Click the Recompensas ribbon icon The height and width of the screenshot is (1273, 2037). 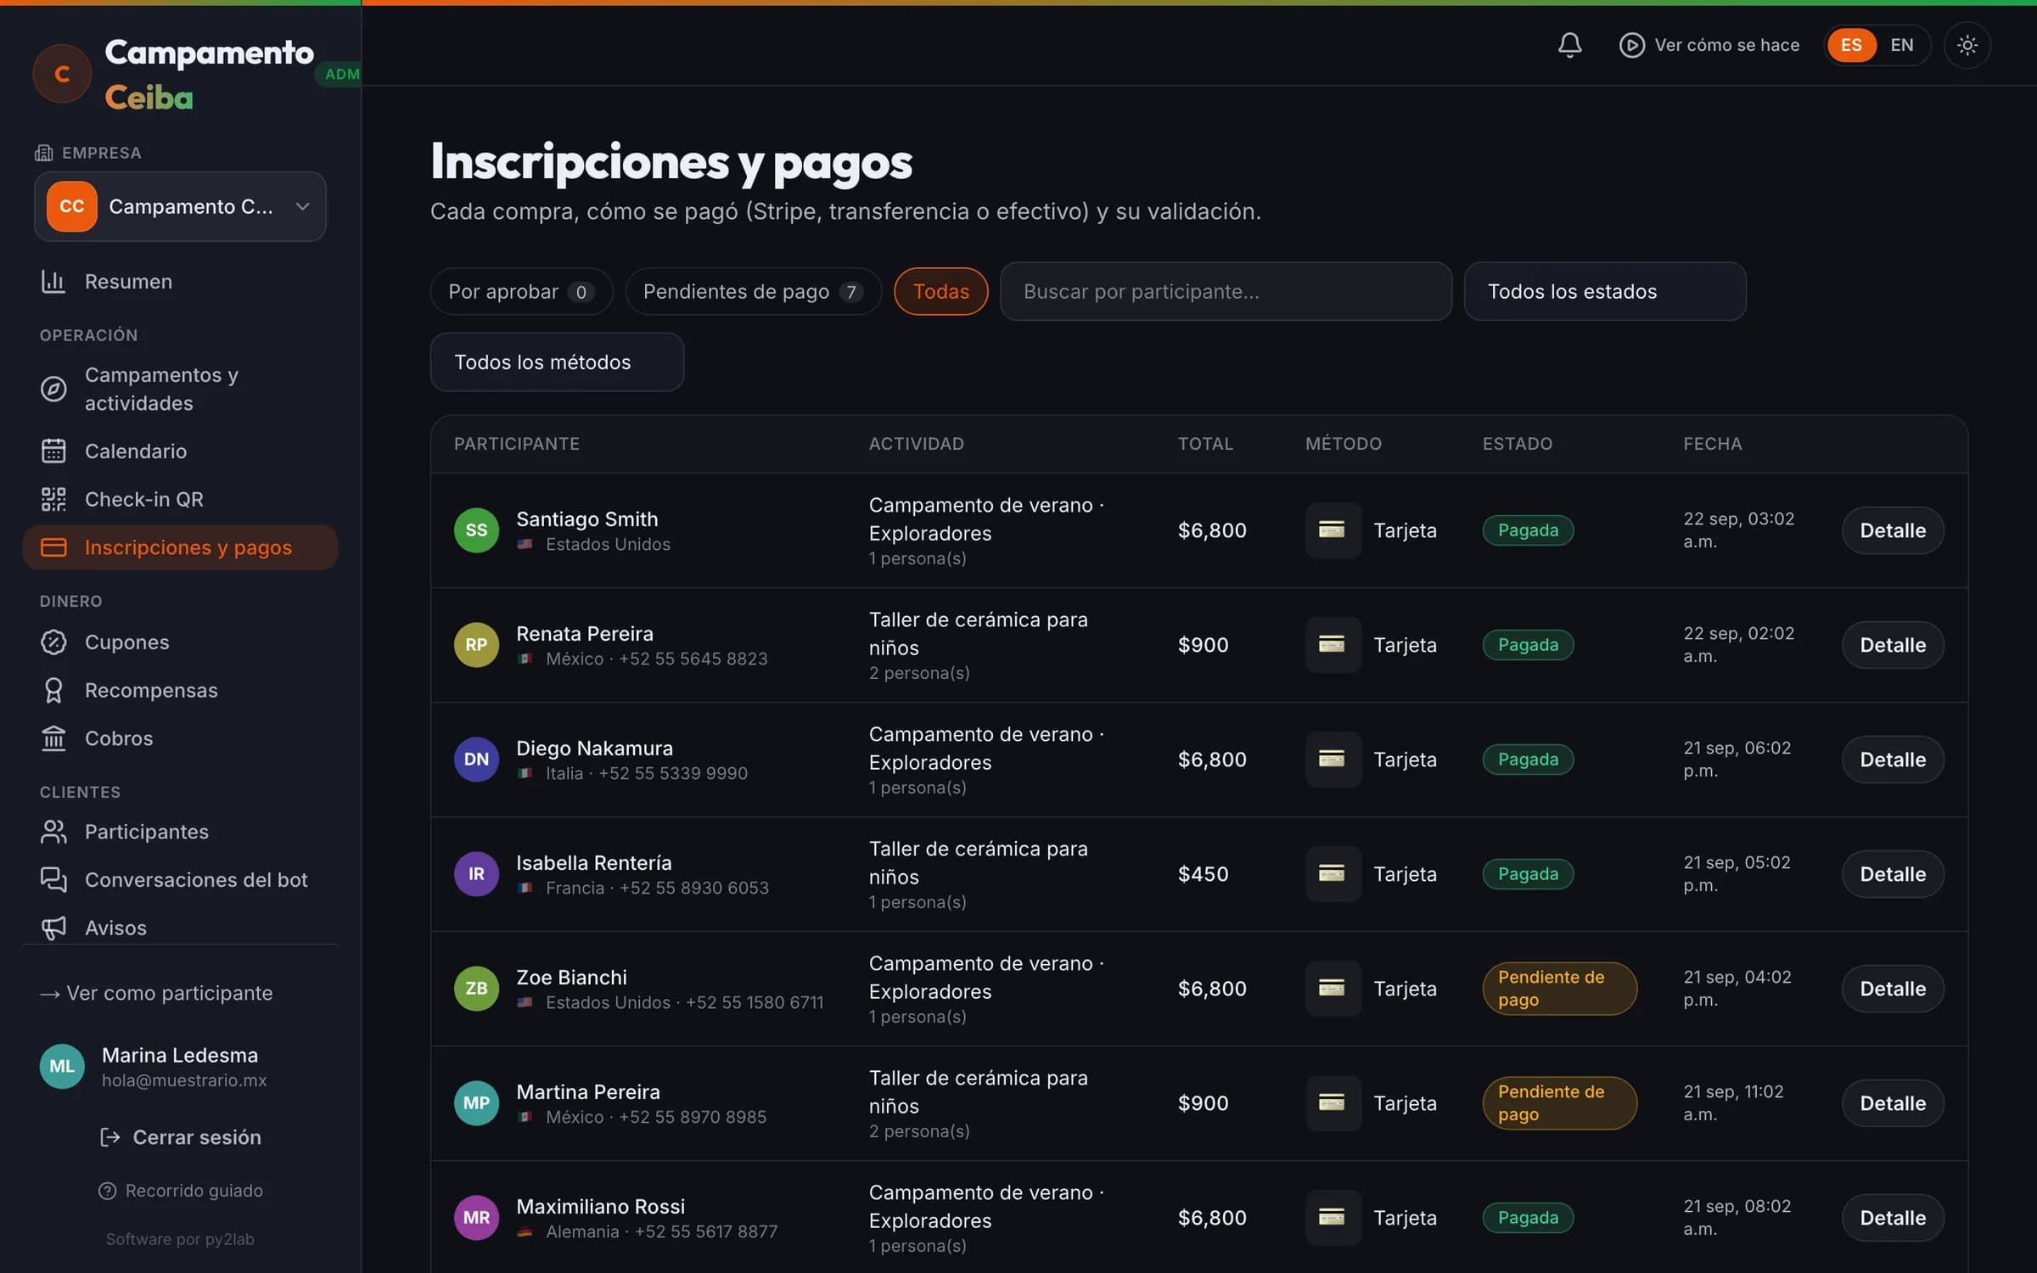[53, 691]
